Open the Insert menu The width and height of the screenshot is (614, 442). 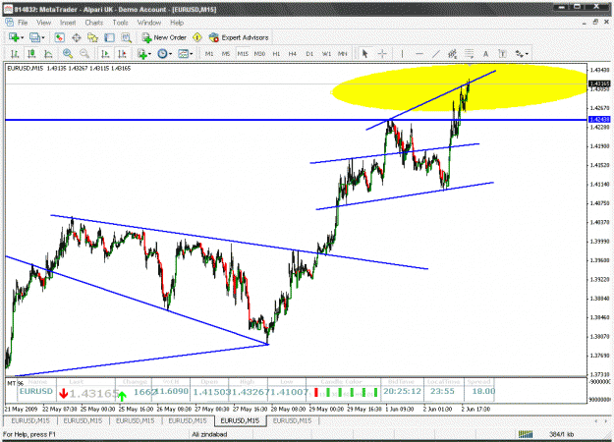(x=68, y=23)
